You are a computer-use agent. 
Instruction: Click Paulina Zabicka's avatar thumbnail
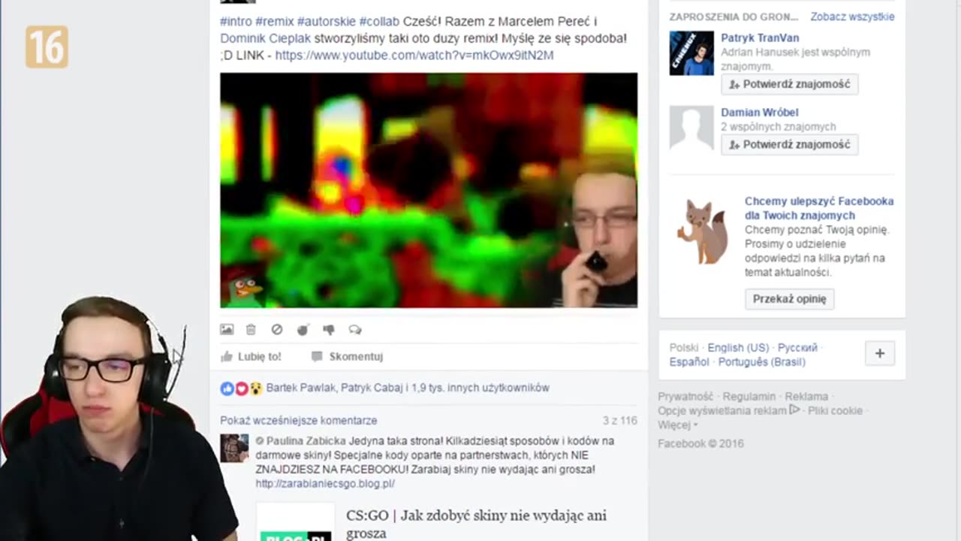[x=234, y=448]
